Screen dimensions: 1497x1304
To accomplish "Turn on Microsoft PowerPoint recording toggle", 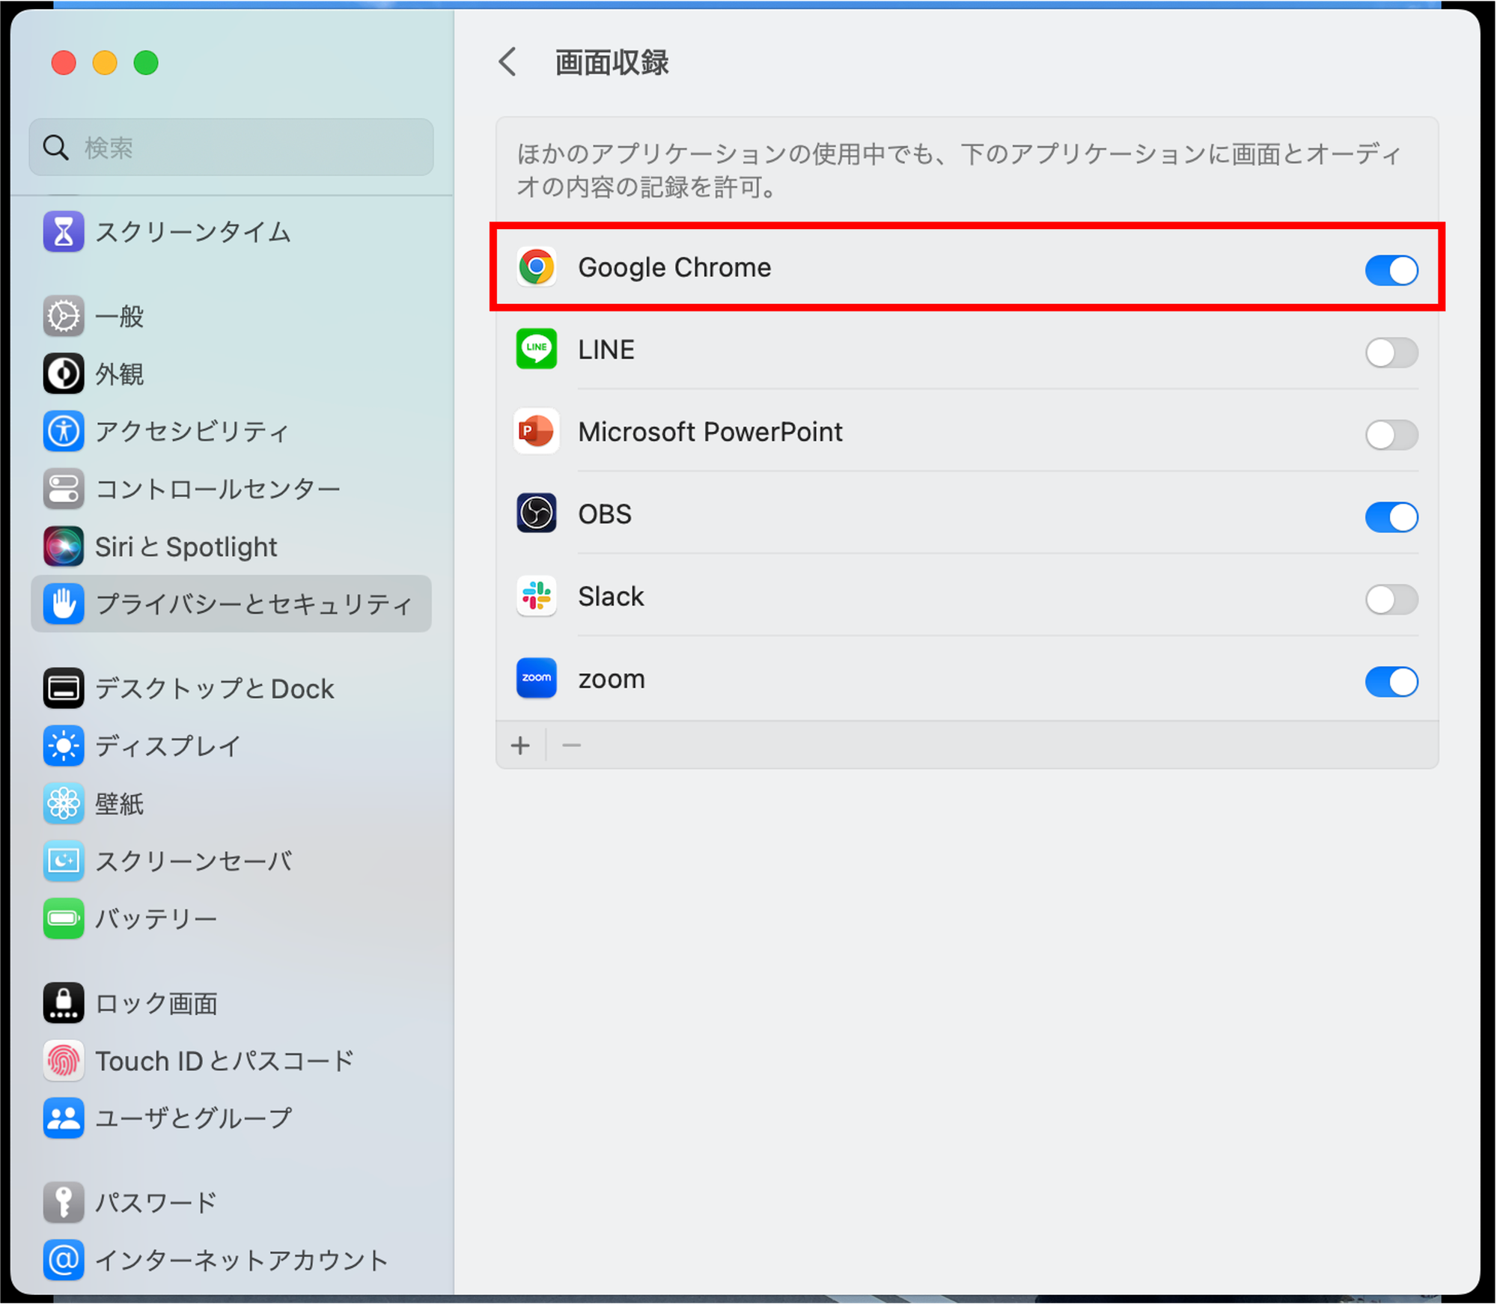I will tap(1391, 435).
